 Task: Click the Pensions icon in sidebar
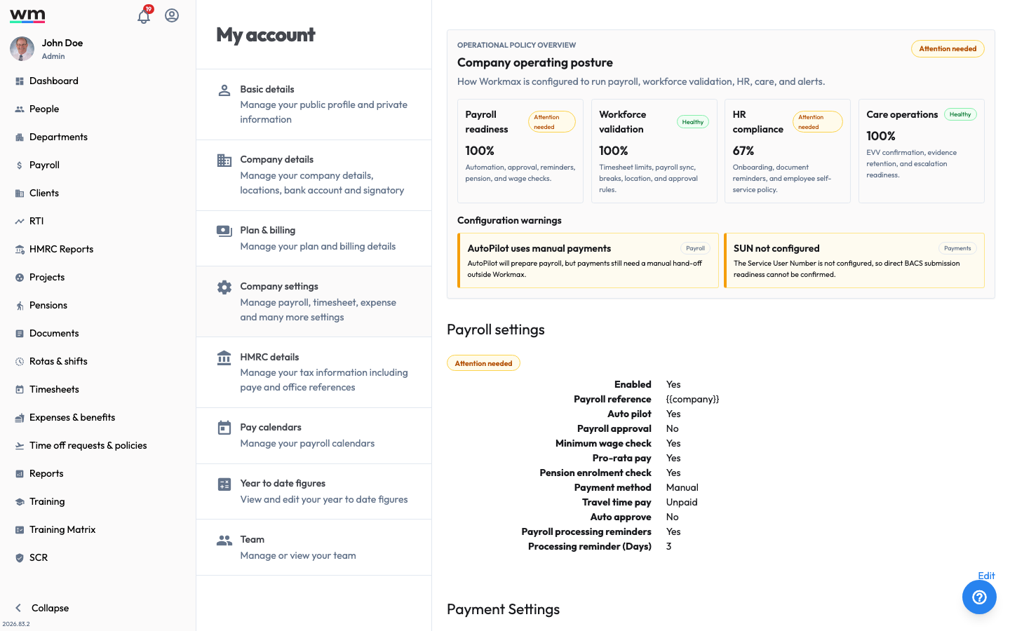coord(20,306)
